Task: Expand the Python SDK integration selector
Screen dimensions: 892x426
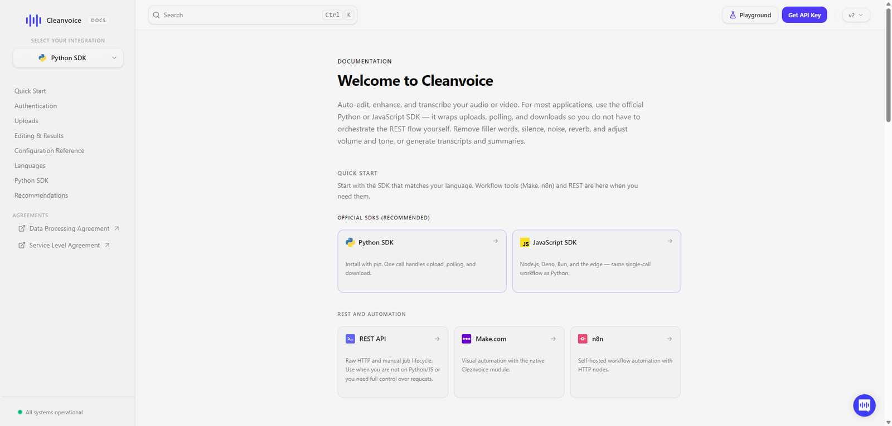Action: point(68,58)
